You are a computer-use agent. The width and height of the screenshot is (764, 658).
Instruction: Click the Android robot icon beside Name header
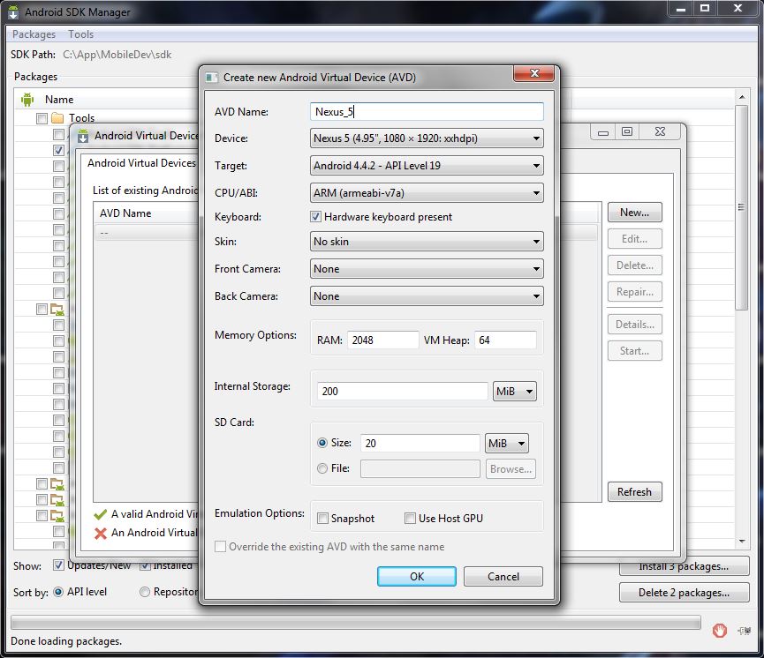(27, 100)
